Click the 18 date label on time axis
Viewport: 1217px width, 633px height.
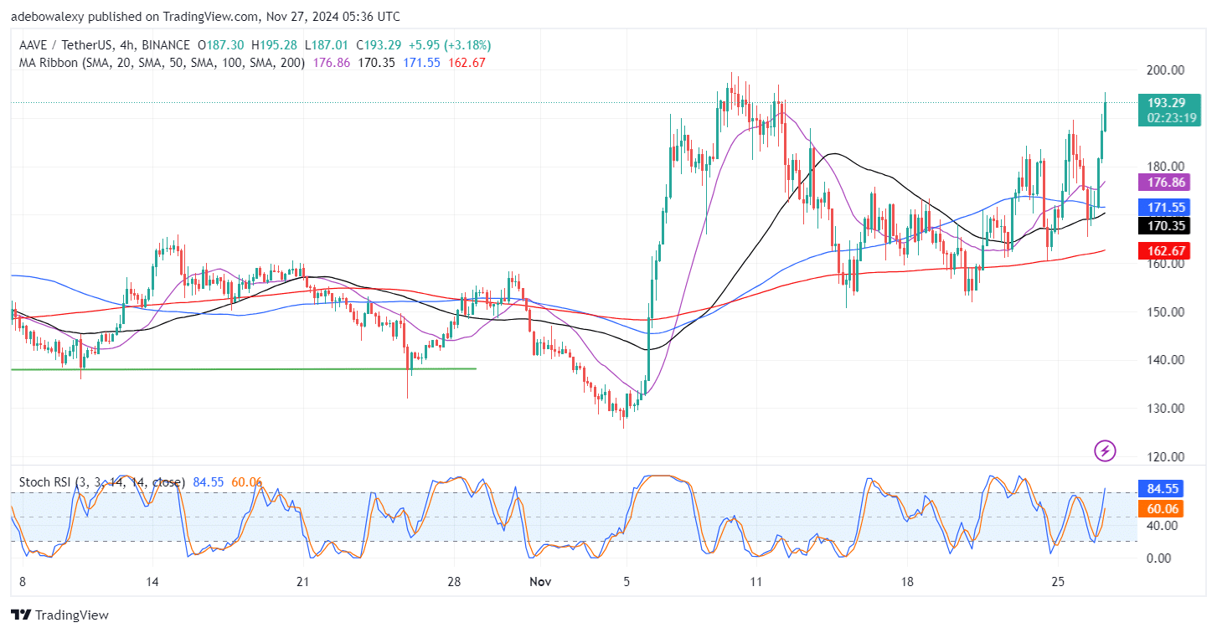[x=908, y=582]
